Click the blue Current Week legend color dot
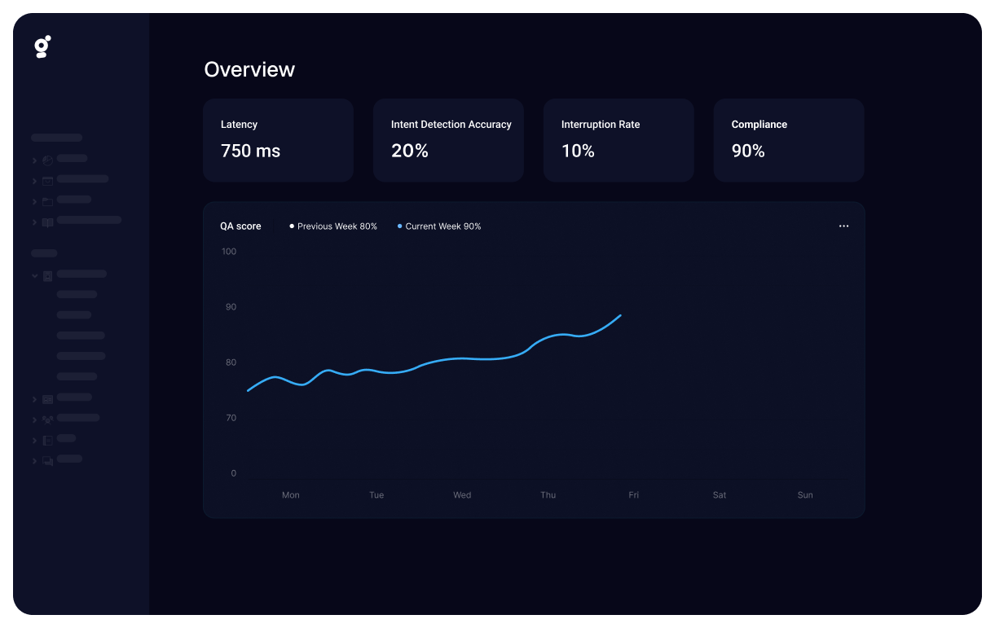 [399, 226]
